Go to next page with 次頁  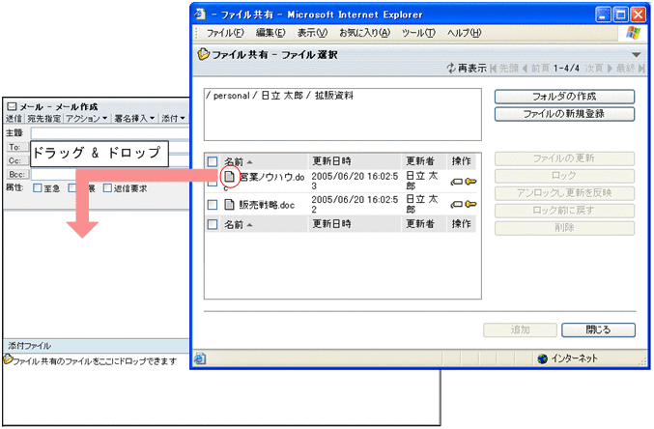[598, 69]
